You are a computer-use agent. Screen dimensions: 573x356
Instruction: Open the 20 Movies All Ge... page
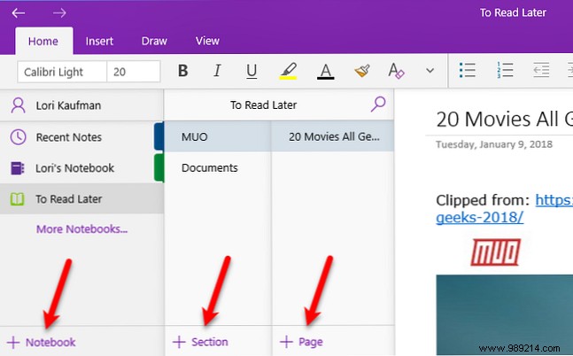click(333, 136)
